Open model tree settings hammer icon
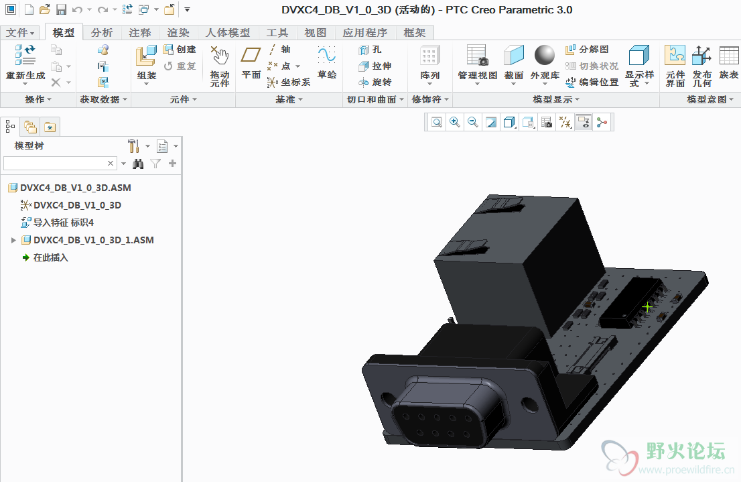 tap(134, 146)
